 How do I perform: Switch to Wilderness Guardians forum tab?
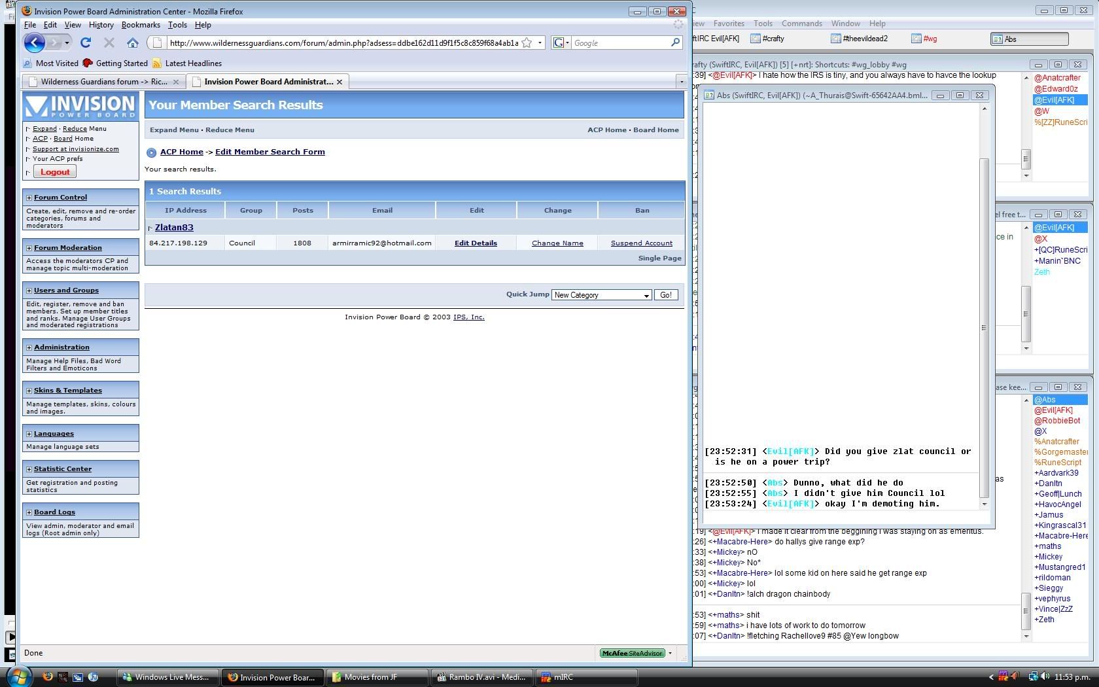[103, 82]
